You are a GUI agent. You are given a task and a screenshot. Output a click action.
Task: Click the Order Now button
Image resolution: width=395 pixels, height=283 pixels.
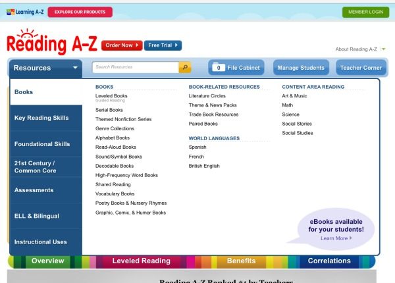tap(122, 45)
